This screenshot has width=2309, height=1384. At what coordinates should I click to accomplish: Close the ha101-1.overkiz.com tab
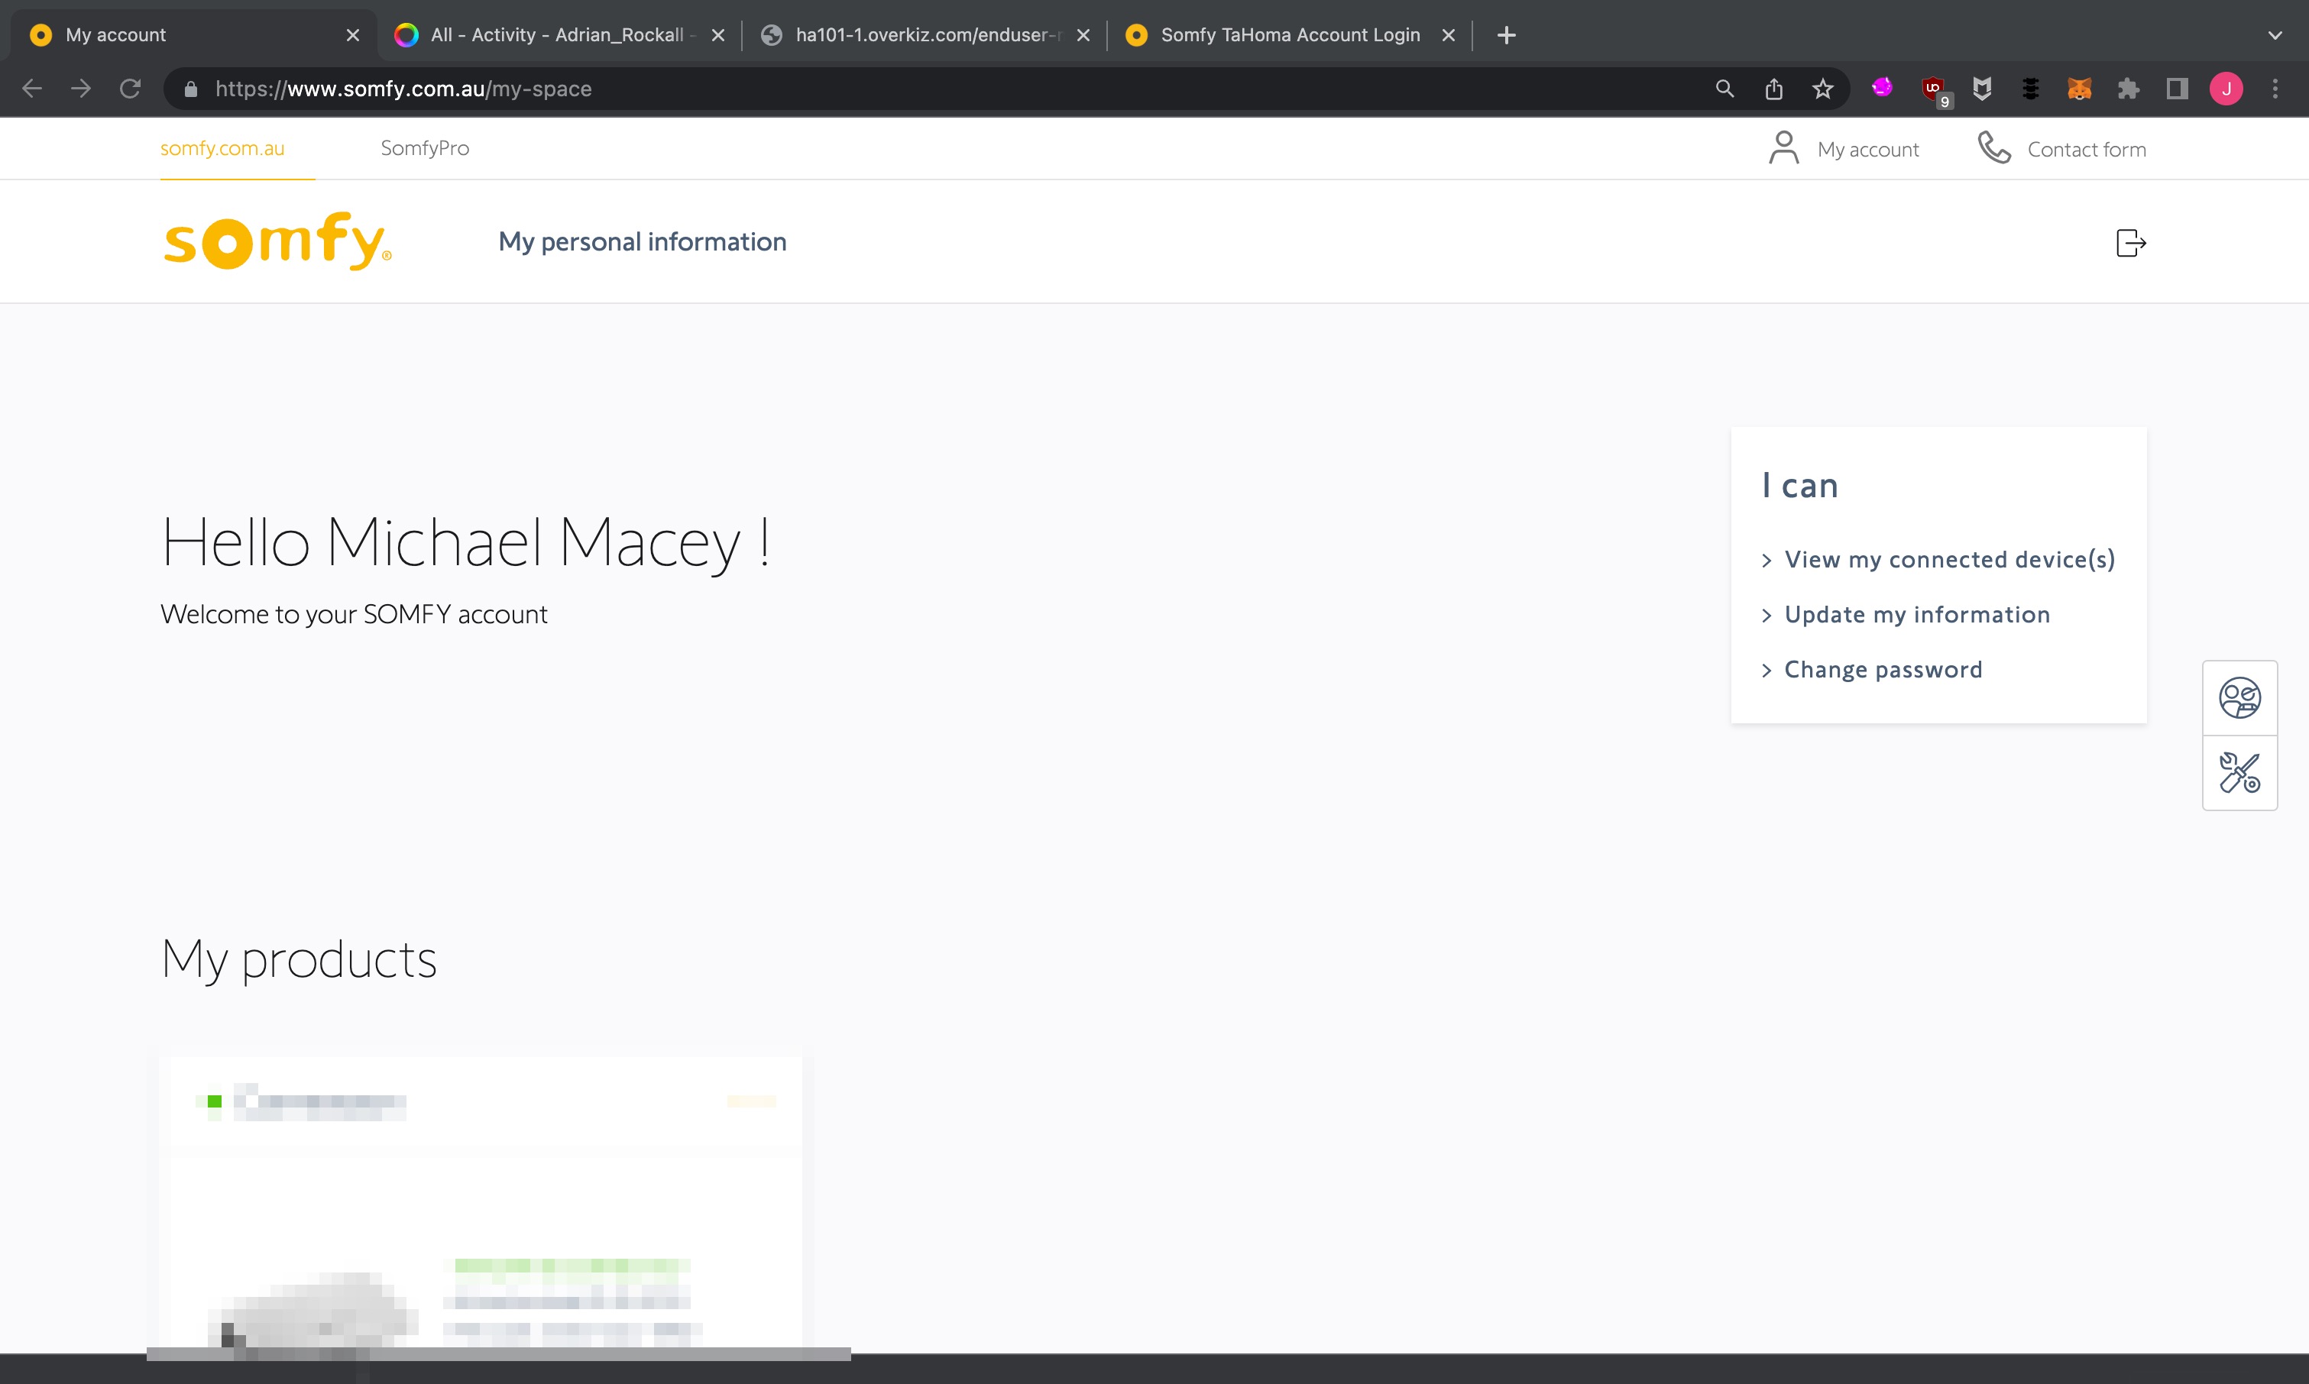pyautogui.click(x=1083, y=35)
